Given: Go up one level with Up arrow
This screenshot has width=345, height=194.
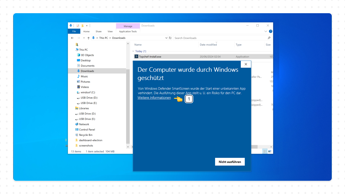Looking at the screenshot, I should point(89,38).
